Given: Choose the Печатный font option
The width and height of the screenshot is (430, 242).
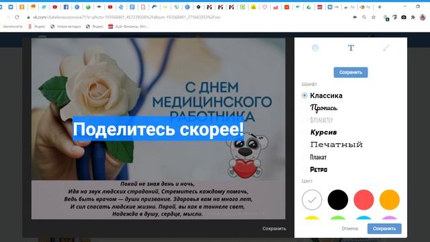Looking at the screenshot, I should coord(336,145).
